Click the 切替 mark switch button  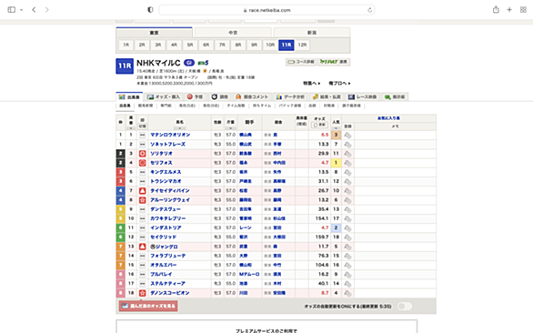tap(143, 126)
